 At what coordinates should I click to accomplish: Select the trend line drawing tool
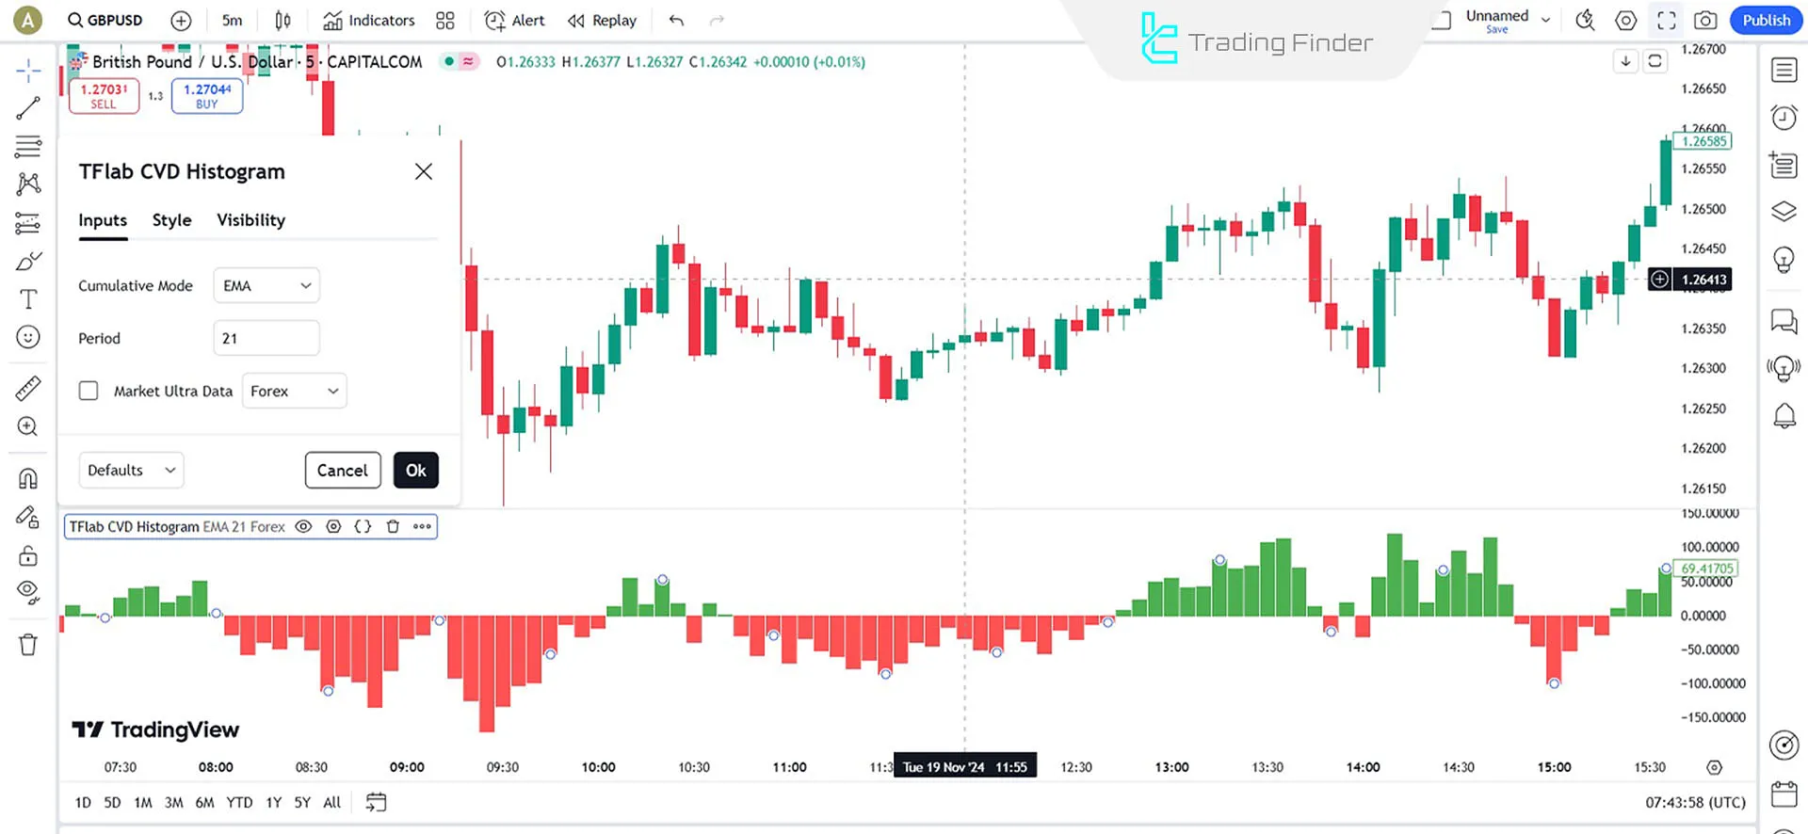click(x=28, y=108)
